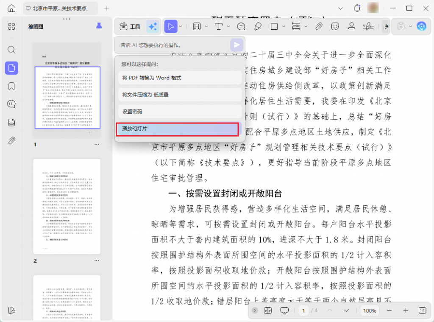This screenshot has width=434, height=322.
Task: Click the send prompt arrow button
Action: (236, 45)
